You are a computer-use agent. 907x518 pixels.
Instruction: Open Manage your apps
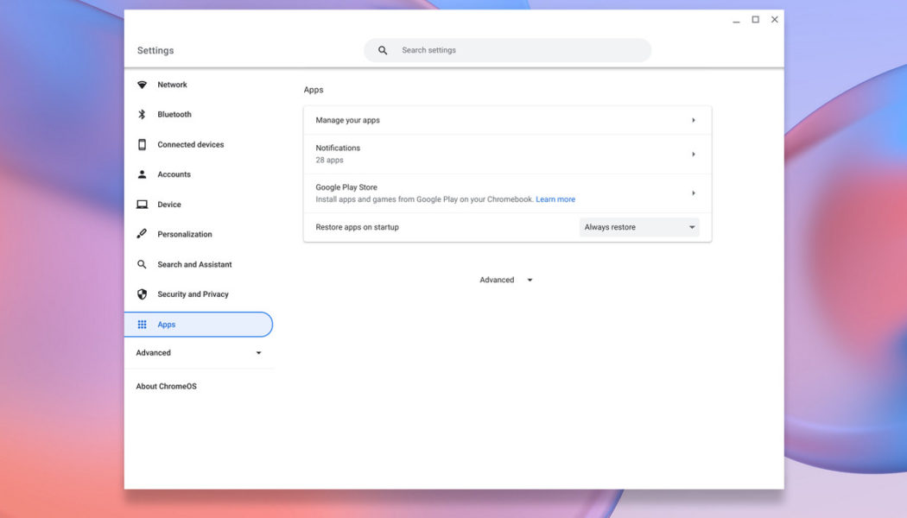click(x=505, y=119)
